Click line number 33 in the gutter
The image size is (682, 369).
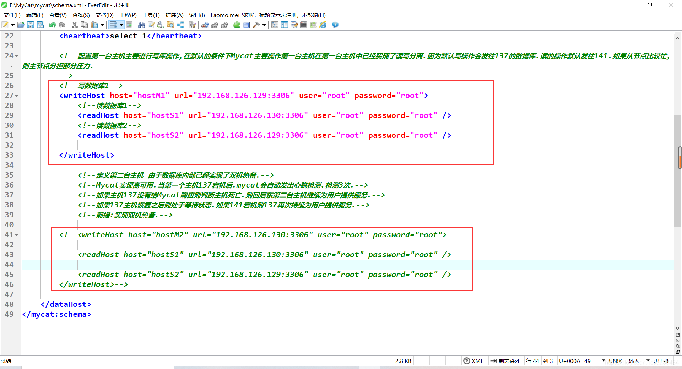coord(9,155)
